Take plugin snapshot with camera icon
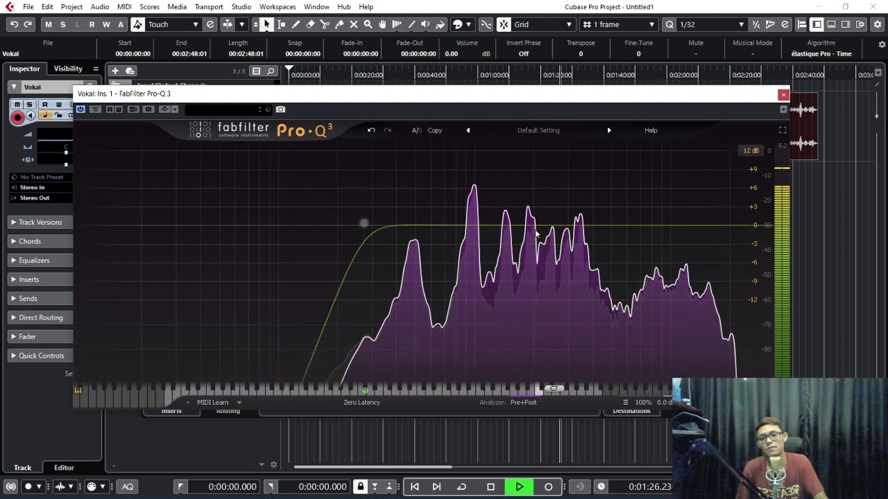Image resolution: width=888 pixels, height=499 pixels. pos(280,110)
